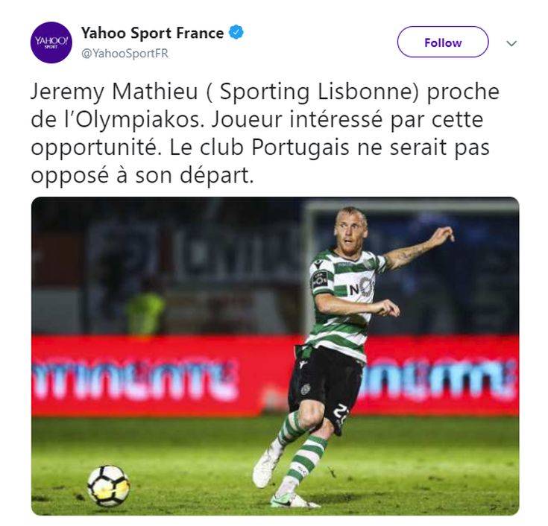Viewport: 548px width, 526px height.
Task: Click the blue verified badge checkmark
Action: tap(236, 33)
